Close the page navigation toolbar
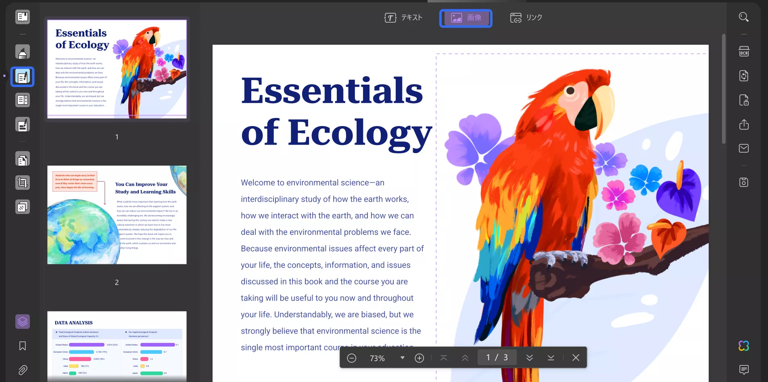 coord(576,357)
